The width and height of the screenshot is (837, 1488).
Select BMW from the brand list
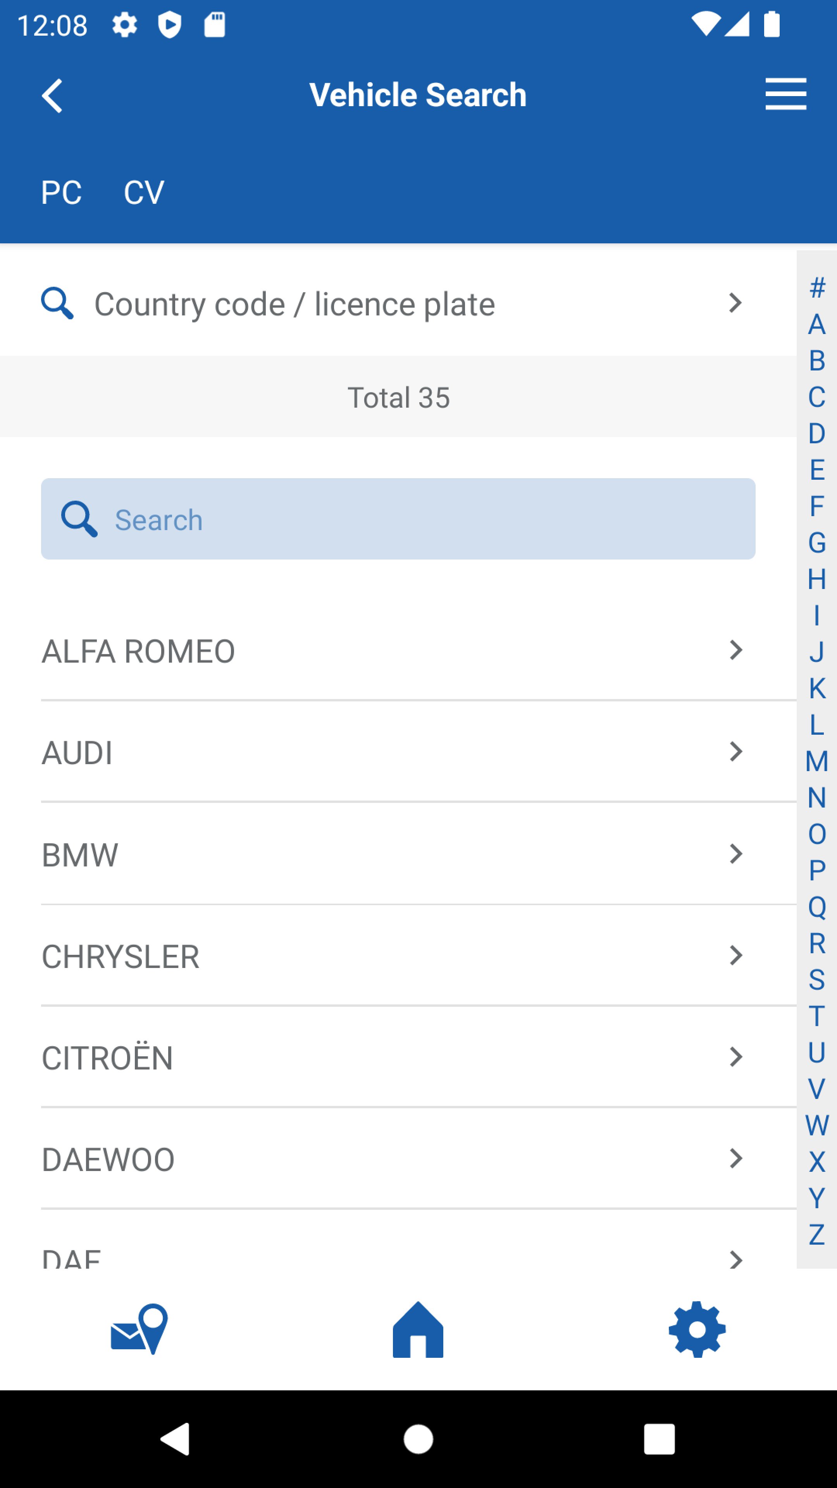80,855
